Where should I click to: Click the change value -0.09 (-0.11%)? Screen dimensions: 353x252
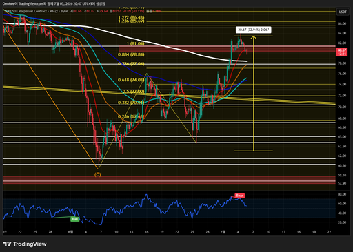point(134,11)
